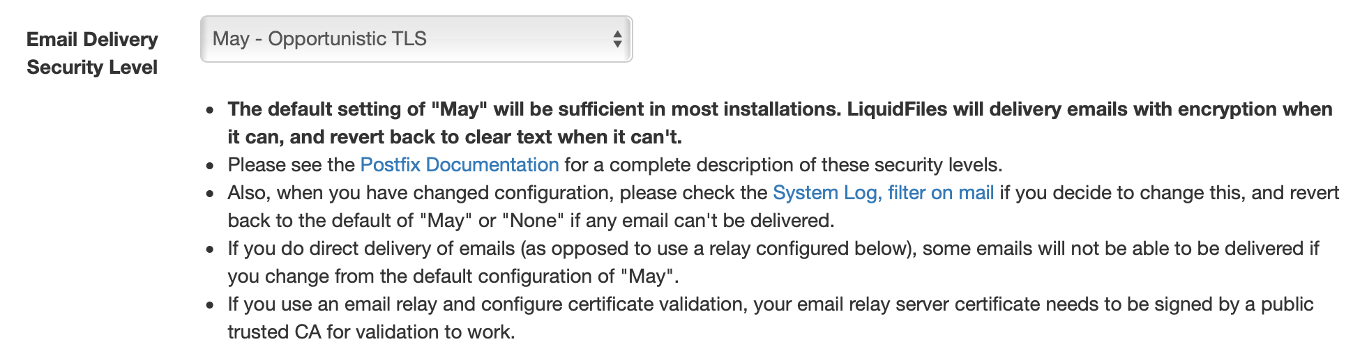Click the "Email Delivery Security Level" label
The width and height of the screenshot is (1353, 358).
[92, 53]
